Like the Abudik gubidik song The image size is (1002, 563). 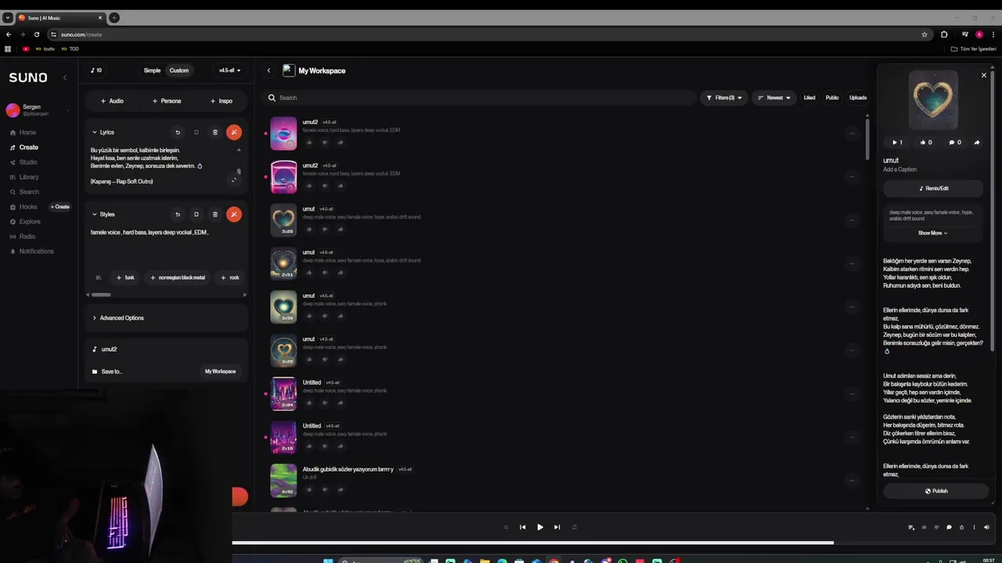pos(309,489)
